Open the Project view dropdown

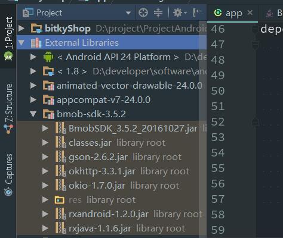tap(128, 13)
